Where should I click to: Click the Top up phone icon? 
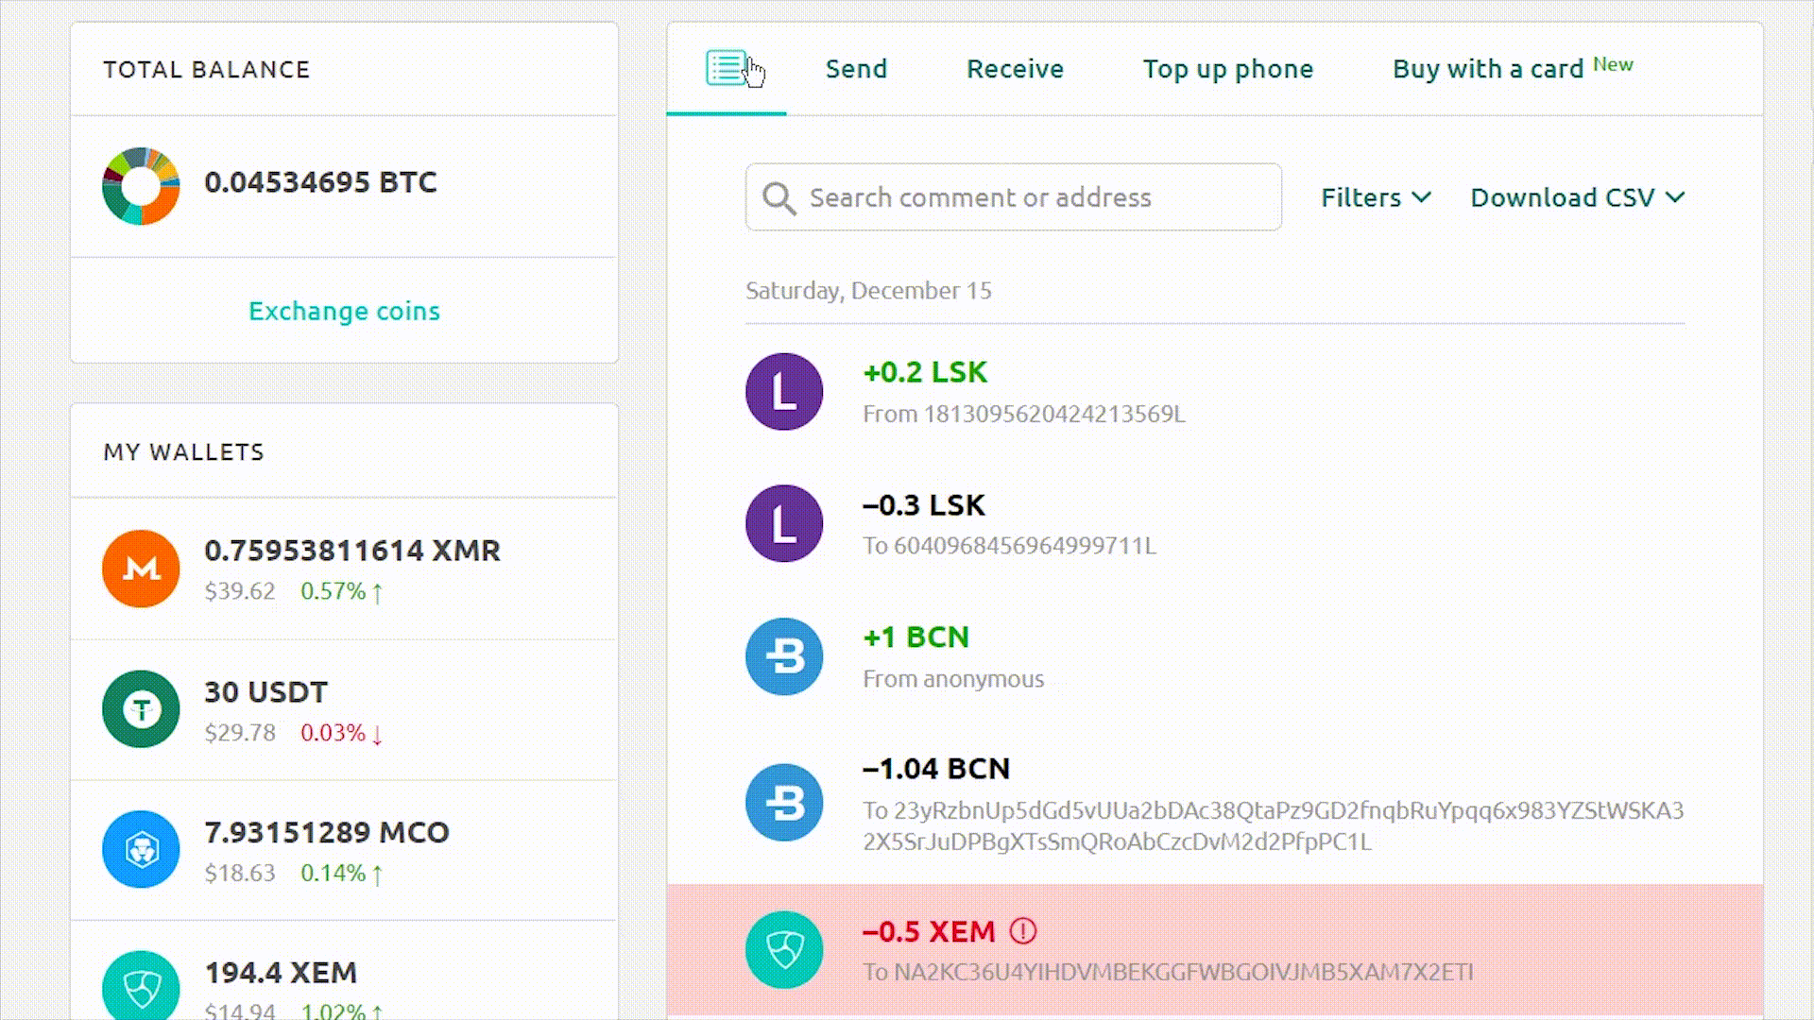(x=1227, y=69)
